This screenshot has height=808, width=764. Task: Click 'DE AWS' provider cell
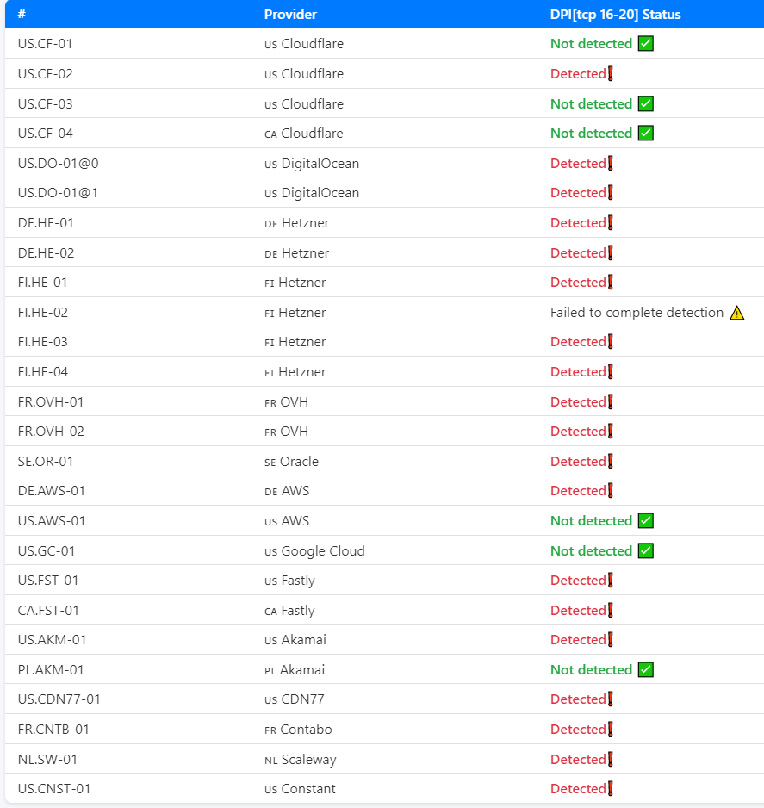(x=287, y=491)
